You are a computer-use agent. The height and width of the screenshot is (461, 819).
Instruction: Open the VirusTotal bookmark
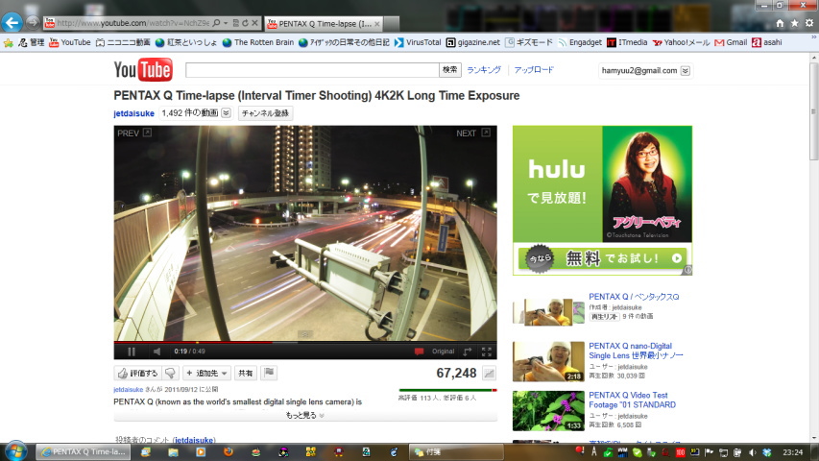[418, 42]
